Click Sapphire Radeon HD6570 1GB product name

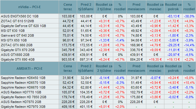[23, 83]
